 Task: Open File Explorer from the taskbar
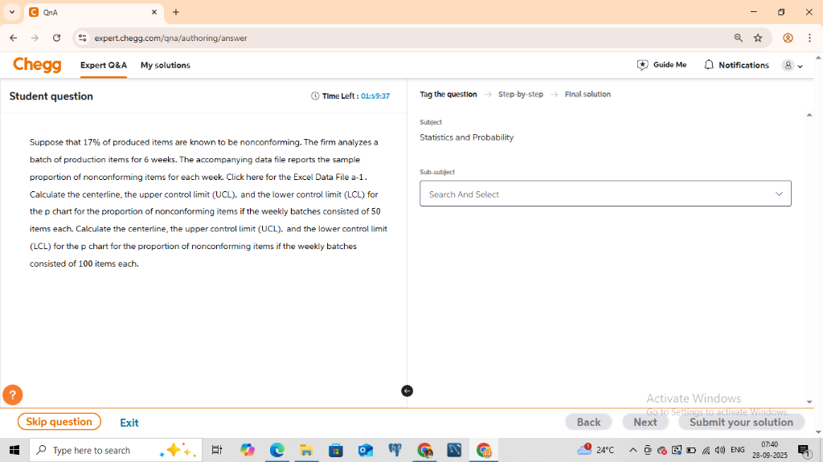[x=306, y=450]
